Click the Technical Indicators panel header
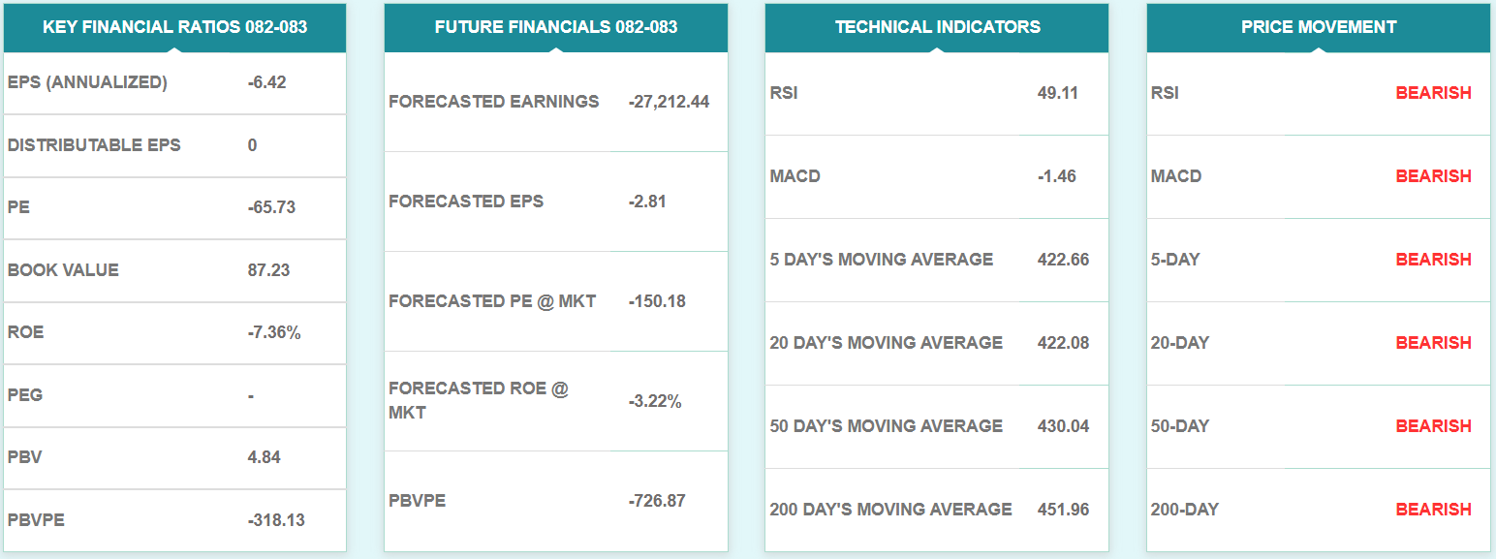 click(x=937, y=27)
